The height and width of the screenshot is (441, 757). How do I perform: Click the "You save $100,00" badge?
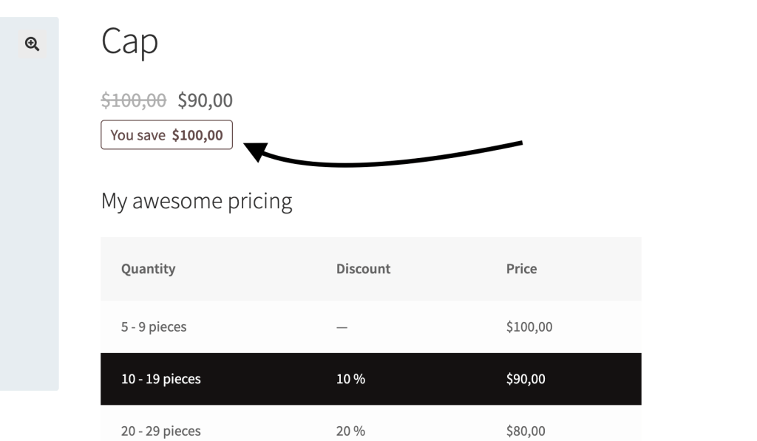(x=166, y=135)
